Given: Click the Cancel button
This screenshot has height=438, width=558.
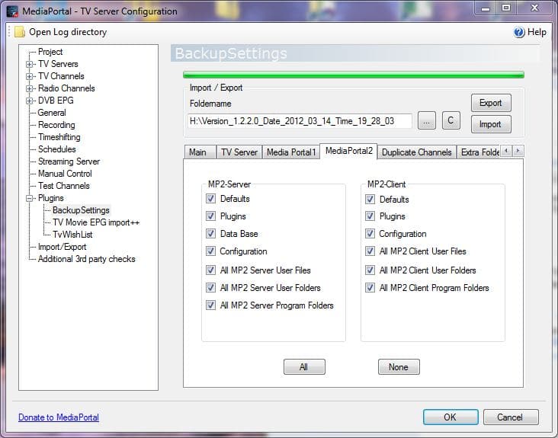Looking at the screenshot, I should (511, 417).
